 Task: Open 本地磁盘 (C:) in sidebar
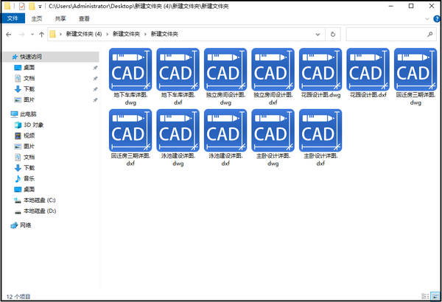coord(40,200)
